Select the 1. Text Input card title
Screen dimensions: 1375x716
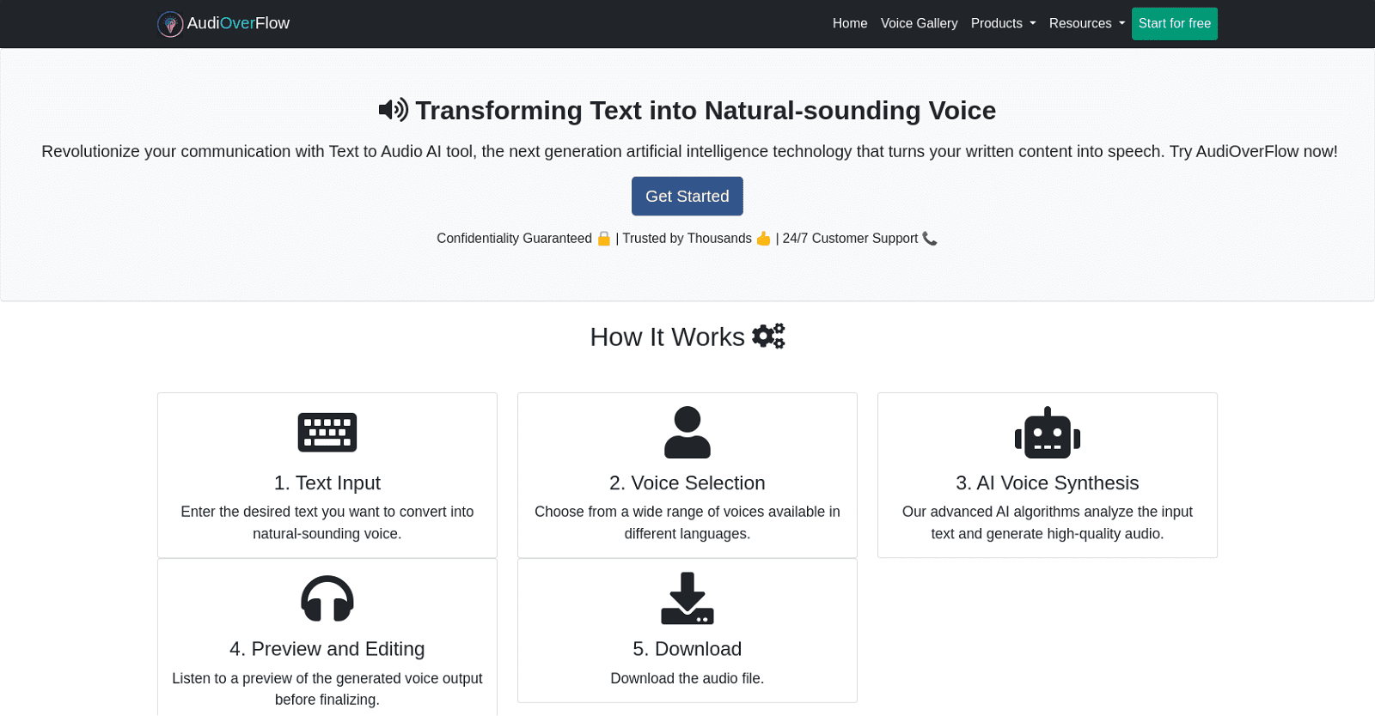[x=327, y=483]
